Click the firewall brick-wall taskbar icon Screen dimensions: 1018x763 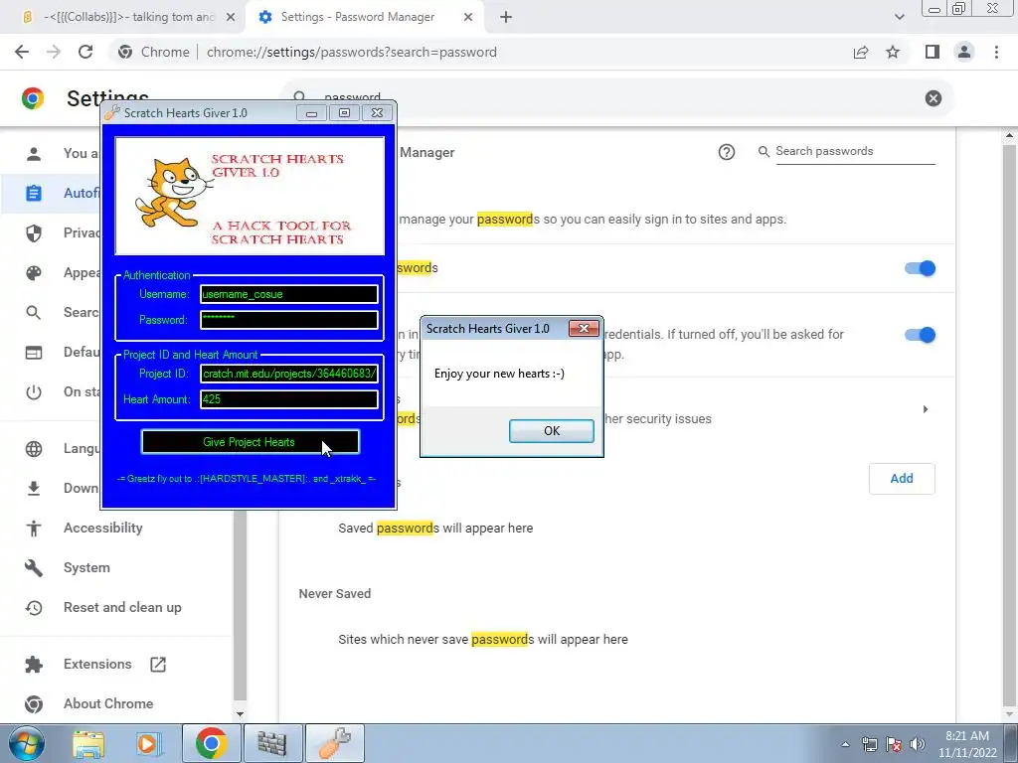click(x=272, y=743)
